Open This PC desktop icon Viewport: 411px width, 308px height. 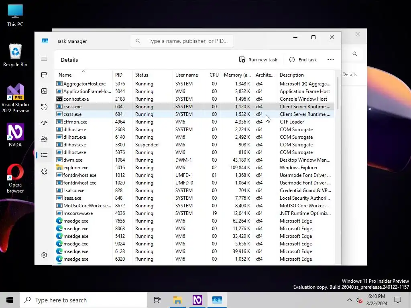[15, 16]
